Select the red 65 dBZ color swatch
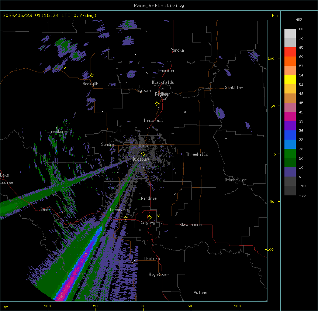The width and height of the screenshot is (318, 311). point(290,52)
